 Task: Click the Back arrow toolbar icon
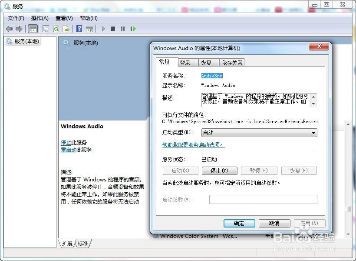(9, 29)
